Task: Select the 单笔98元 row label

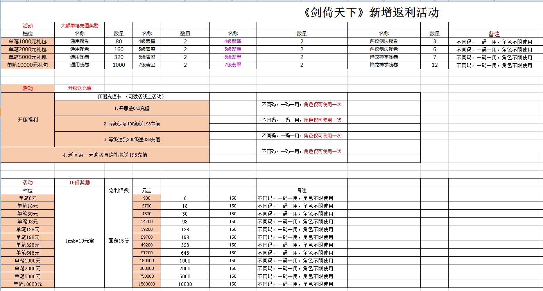Action: point(28,221)
